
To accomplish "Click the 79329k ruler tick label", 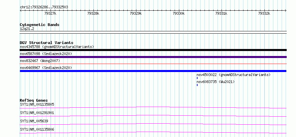I will [136, 13].
